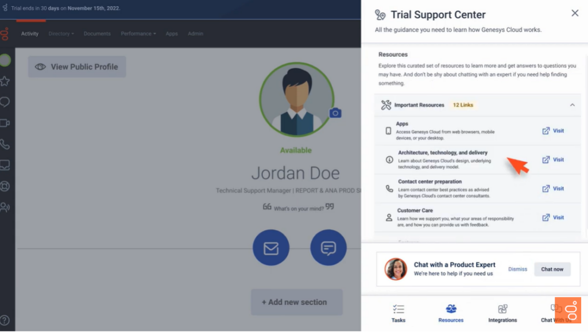Screen dimensions: 588x336
Task: Click the round email envelope button
Action: click(x=271, y=248)
